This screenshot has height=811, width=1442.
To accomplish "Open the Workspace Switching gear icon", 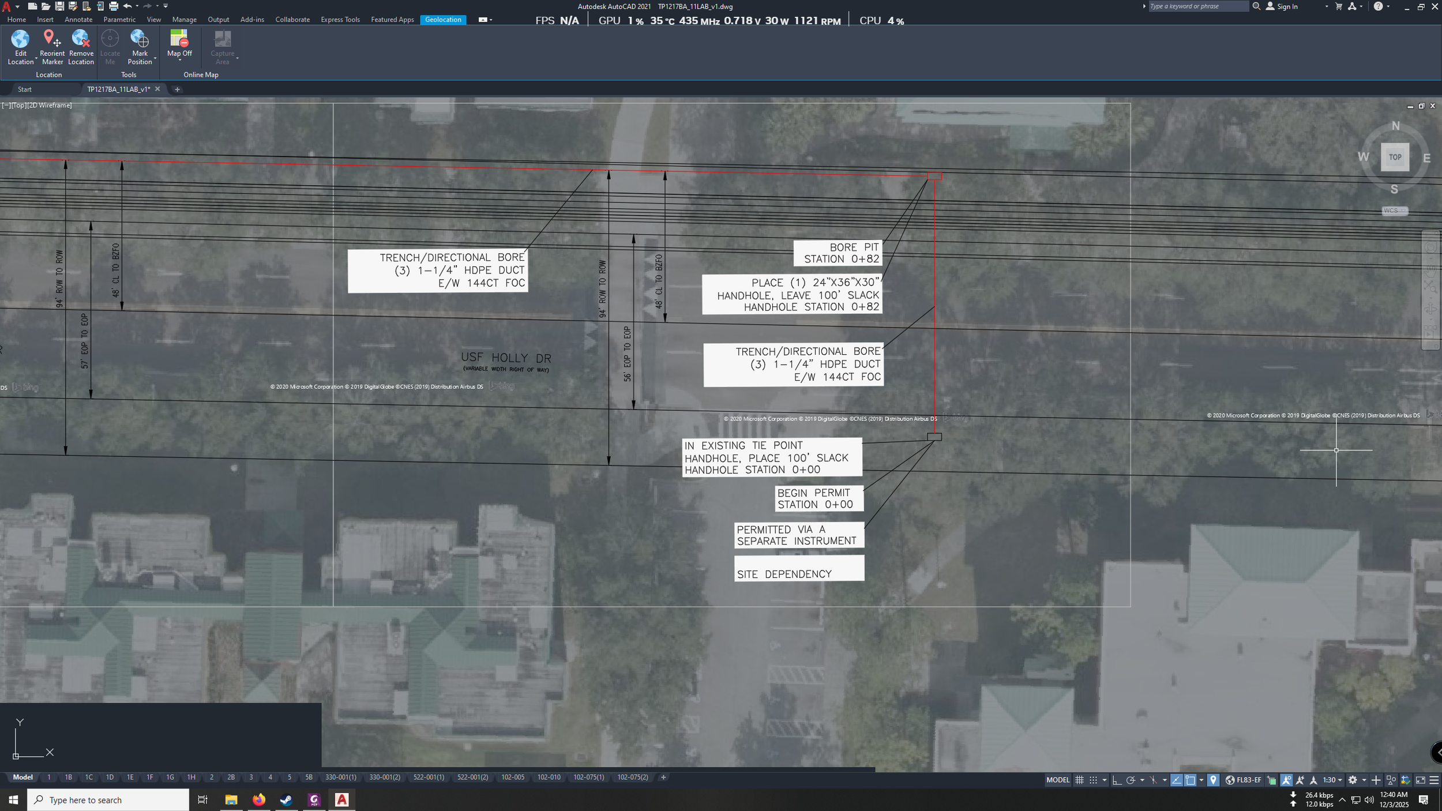I will pos(1353,780).
